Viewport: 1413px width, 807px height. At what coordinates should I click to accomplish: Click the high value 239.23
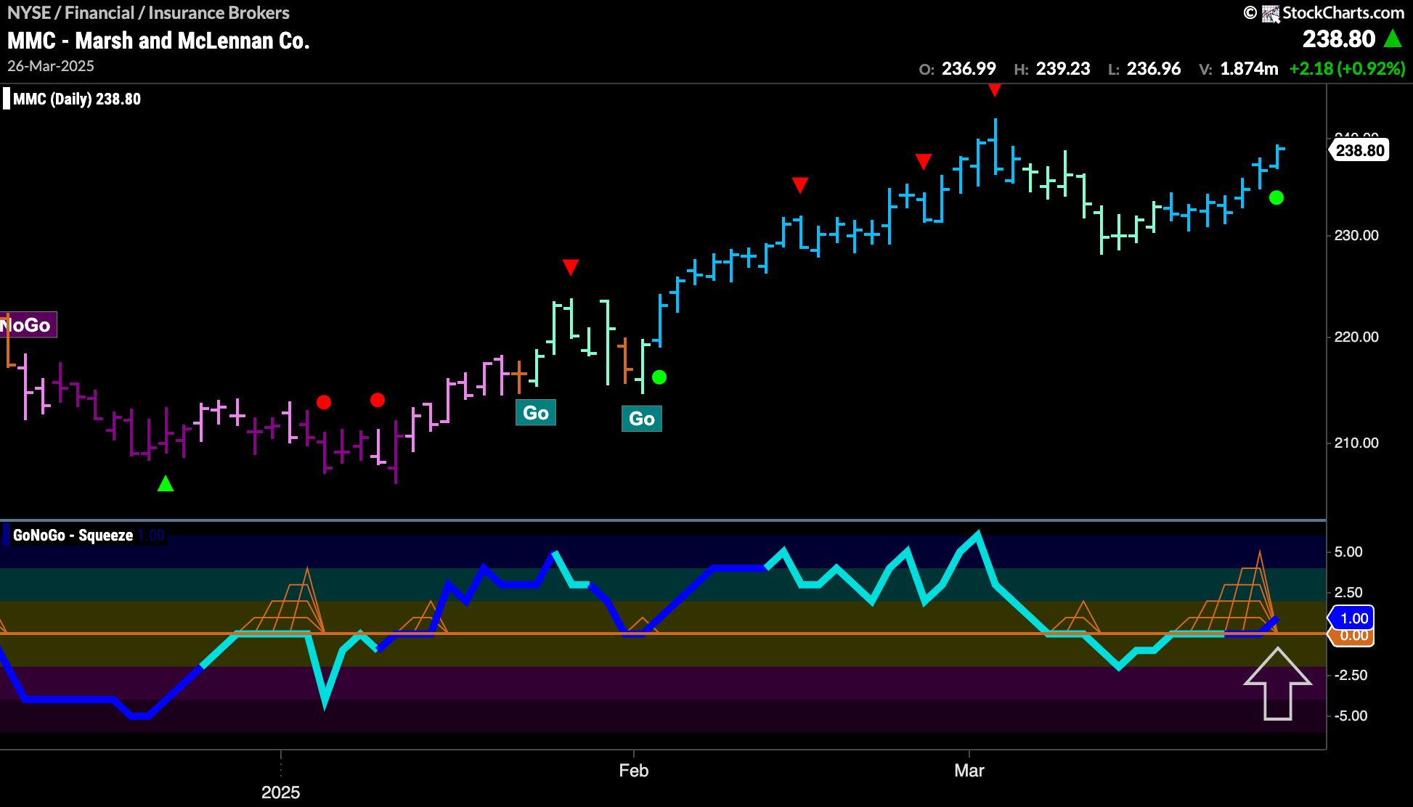point(1063,69)
